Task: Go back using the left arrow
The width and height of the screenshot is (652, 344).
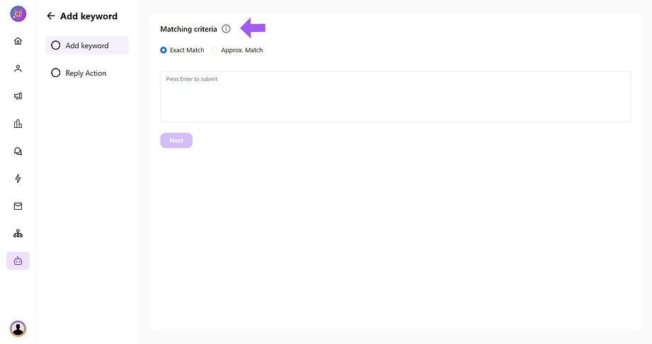Action: [51, 16]
